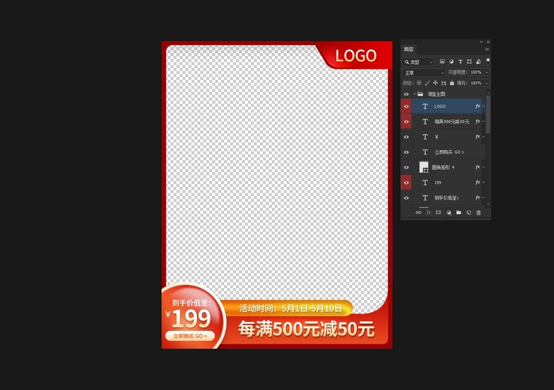
Task: Open the fill slider dropdown arrow
Action: coord(486,83)
